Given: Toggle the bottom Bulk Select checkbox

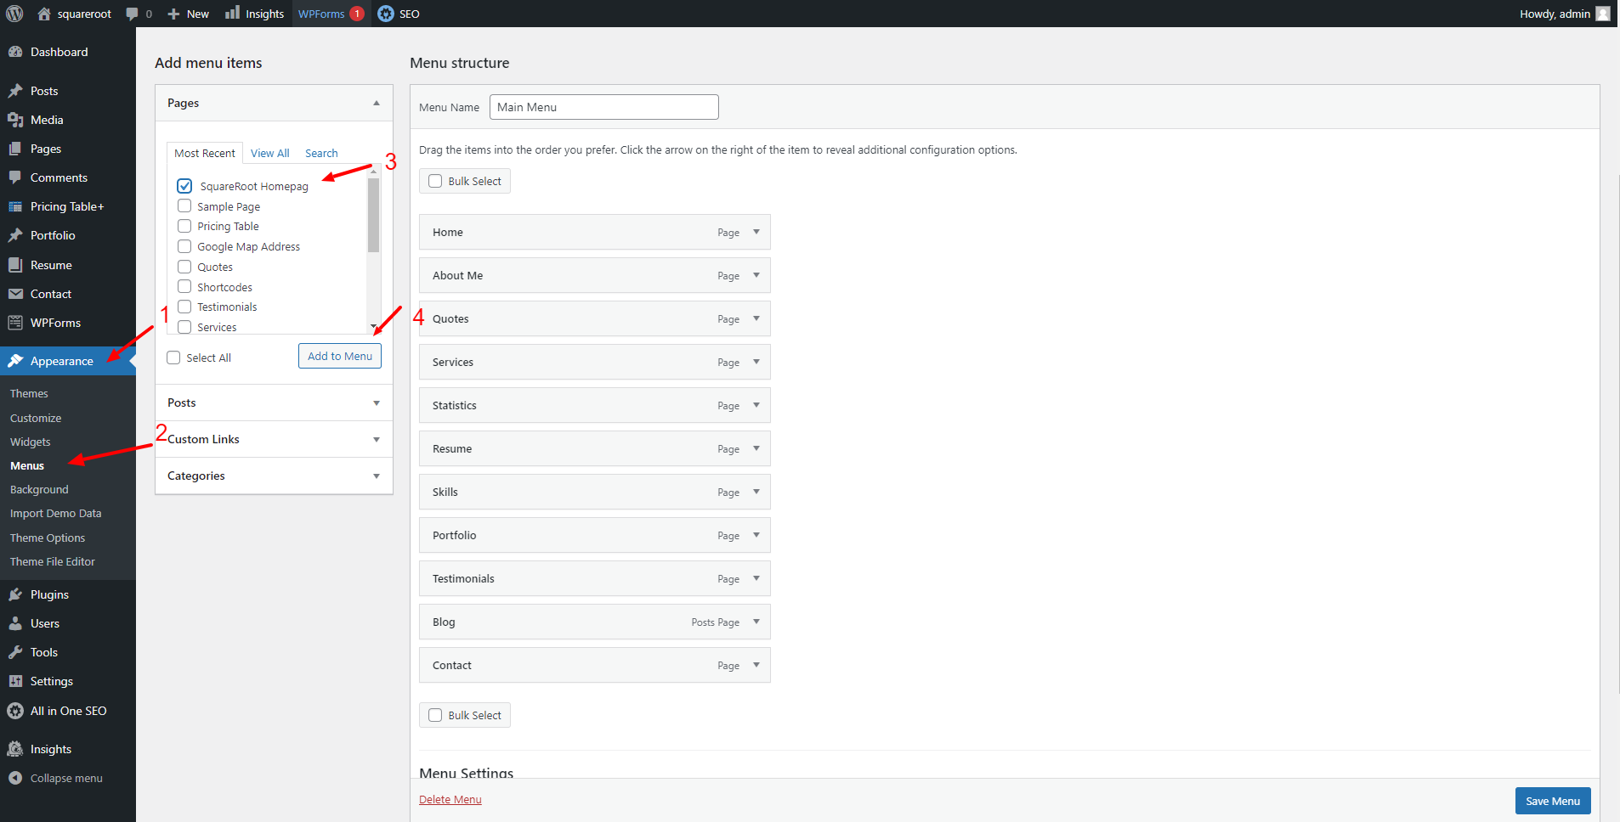Looking at the screenshot, I should point(435,715).
